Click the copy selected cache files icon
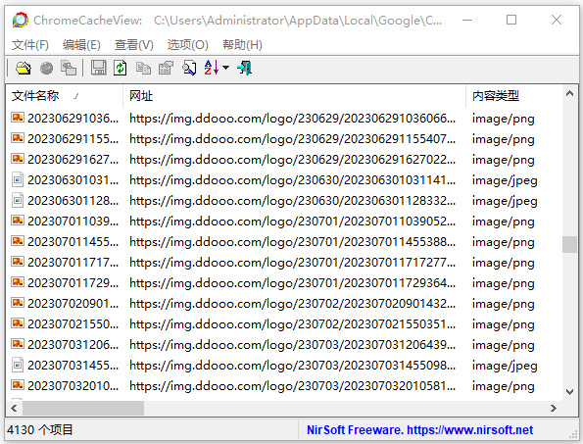 pos(69,68)
